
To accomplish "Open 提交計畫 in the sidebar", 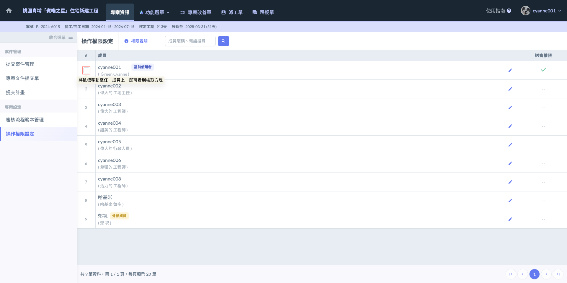I will tap(38, 92).
